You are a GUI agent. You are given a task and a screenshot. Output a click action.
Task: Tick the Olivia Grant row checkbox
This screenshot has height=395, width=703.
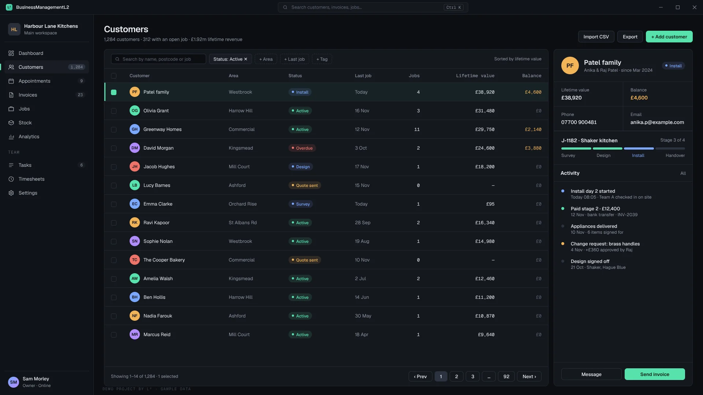point(114,111)
